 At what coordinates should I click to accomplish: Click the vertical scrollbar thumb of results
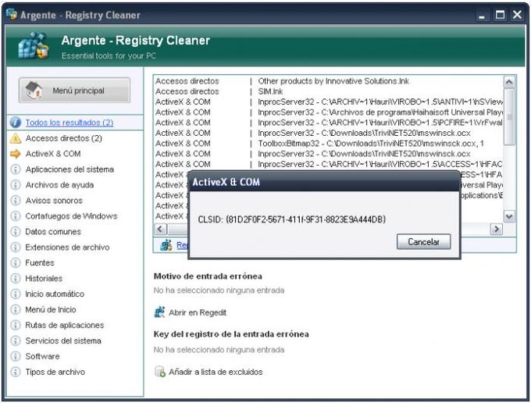[509, 117]
